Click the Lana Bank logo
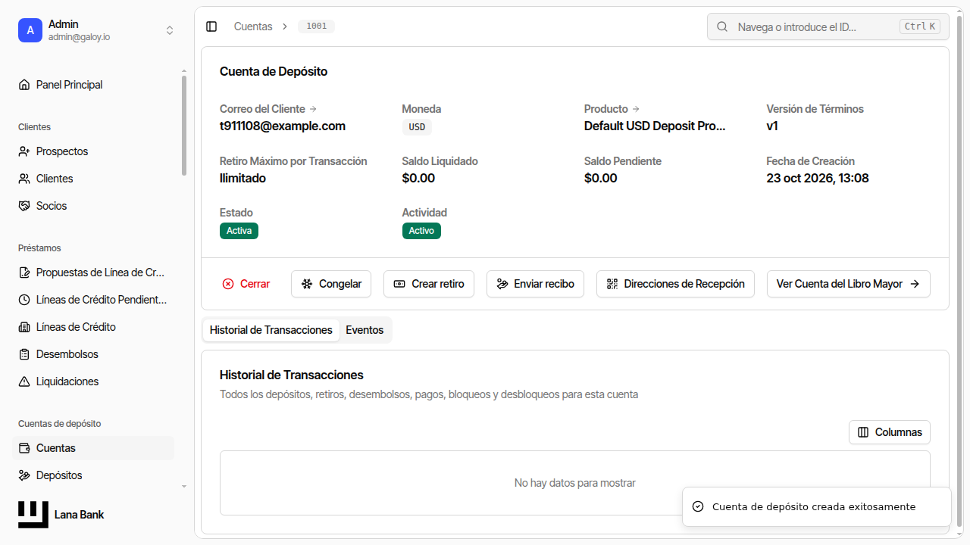 point(33,515)
